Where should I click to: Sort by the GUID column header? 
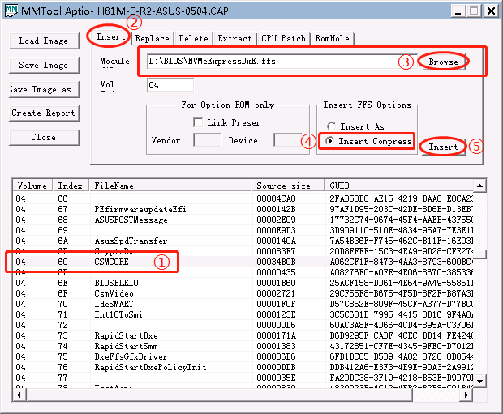pyautogui.click(x=398, y=186)
